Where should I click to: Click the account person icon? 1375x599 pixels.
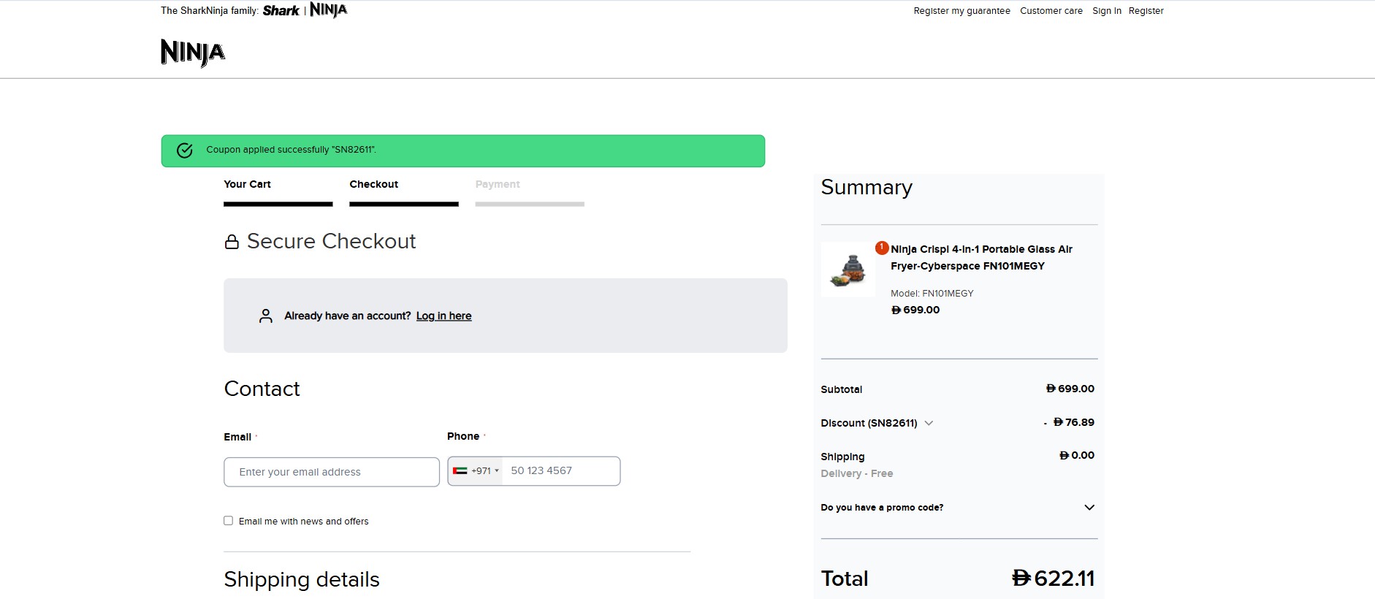tap(266, 316)
